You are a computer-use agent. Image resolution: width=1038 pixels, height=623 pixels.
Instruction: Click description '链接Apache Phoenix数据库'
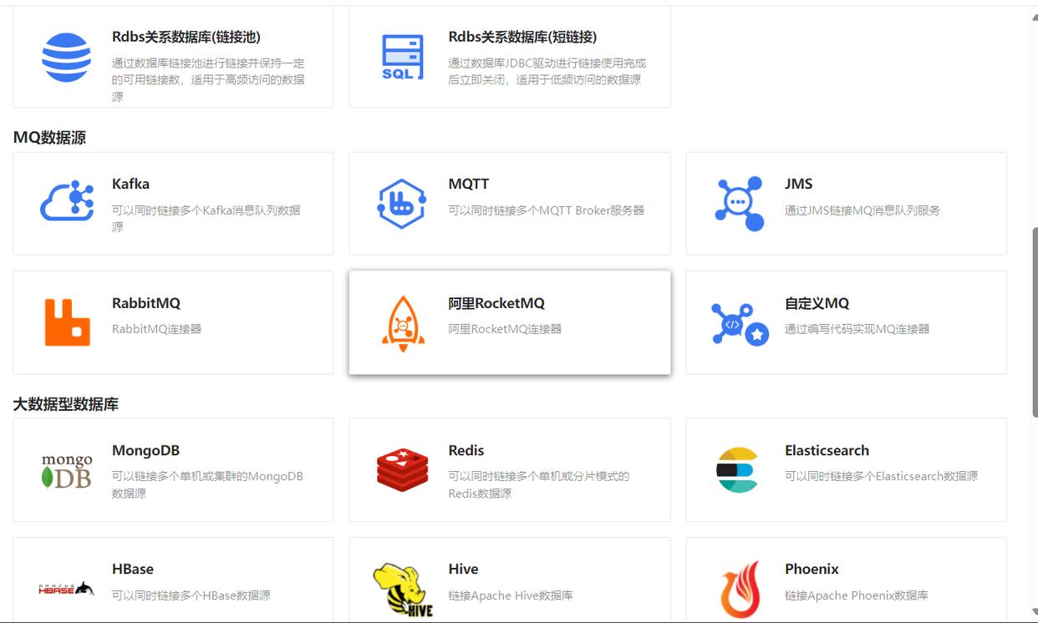857,595
